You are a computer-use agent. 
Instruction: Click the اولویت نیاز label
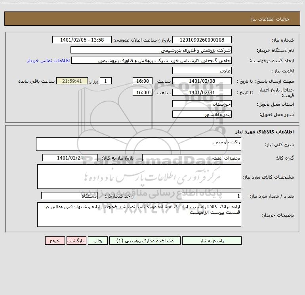[283, 71]
